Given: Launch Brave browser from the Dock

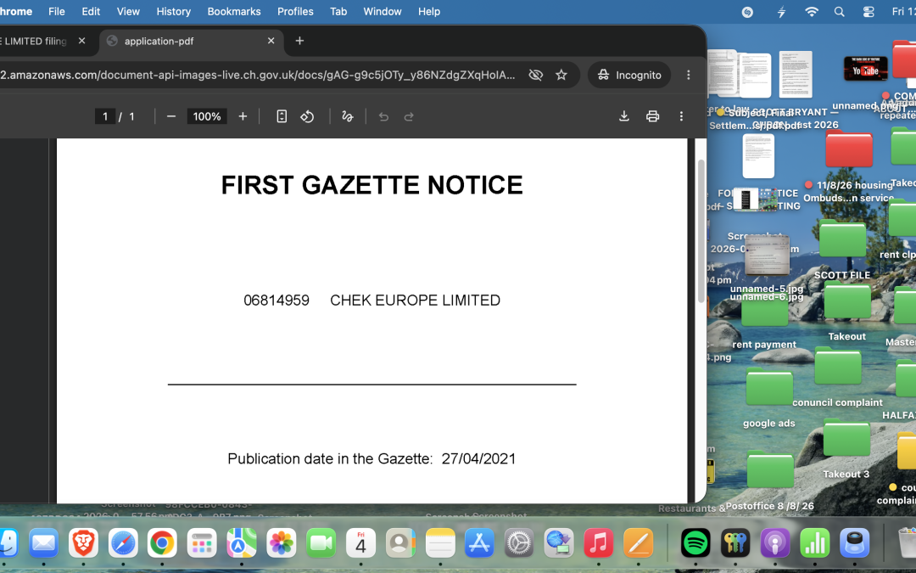Looking at the screenshot, I should click(x=83, y=543).
